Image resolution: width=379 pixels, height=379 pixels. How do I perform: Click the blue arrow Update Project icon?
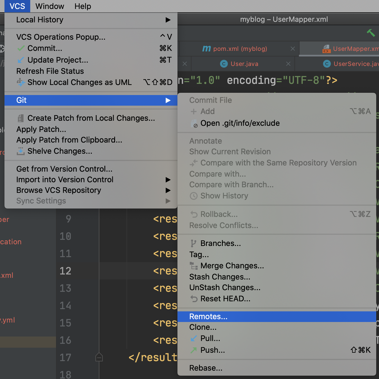pyautogui.click(x=21, y=60)
